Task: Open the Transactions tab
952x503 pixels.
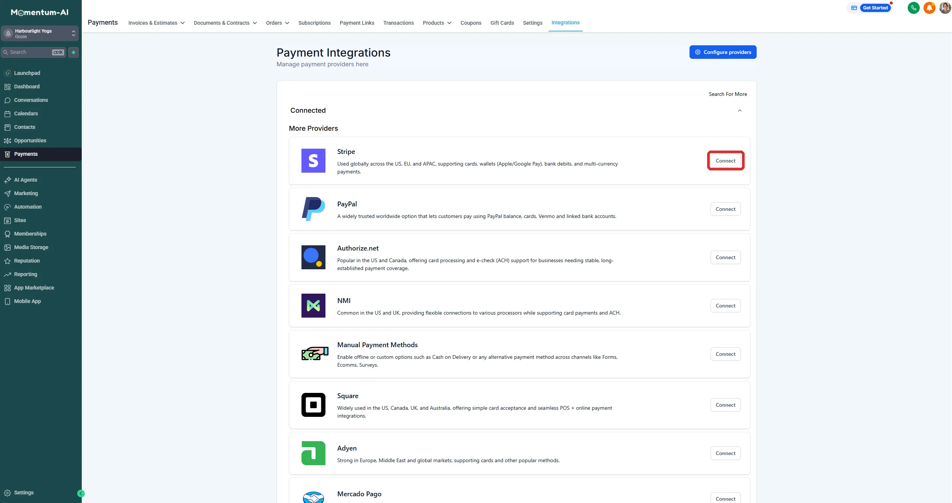Action: point(398,23)
